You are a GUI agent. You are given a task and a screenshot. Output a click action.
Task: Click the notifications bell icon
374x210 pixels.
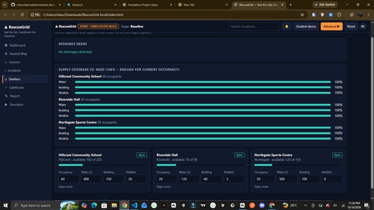[x=286, y=26]
